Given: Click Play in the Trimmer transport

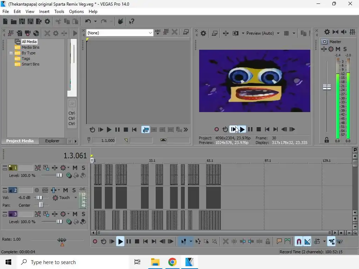Looking at the screenshot, I should pyautogui.click(x=109, y=130).
